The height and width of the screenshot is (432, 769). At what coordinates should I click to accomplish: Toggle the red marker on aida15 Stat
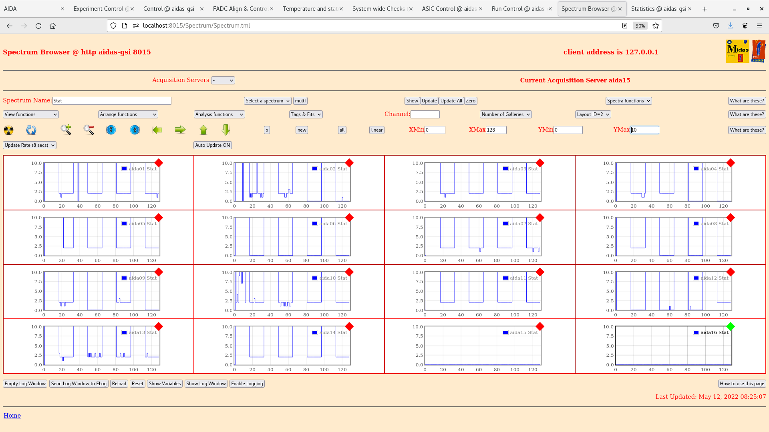pyautogui.click(x=540, y=326)
